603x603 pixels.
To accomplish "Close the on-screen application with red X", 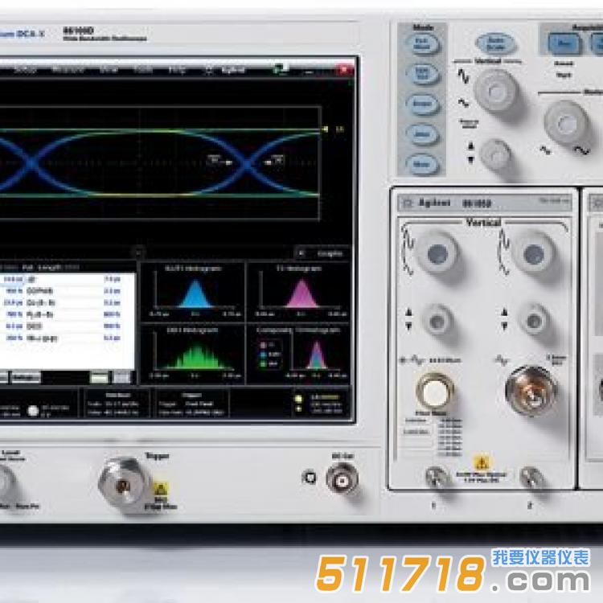I will [x=344, y=70].
